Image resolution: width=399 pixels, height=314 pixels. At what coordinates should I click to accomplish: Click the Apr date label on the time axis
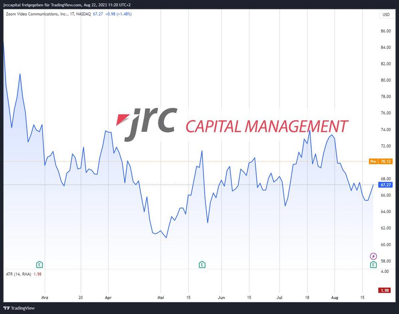(x=108, y=298)
